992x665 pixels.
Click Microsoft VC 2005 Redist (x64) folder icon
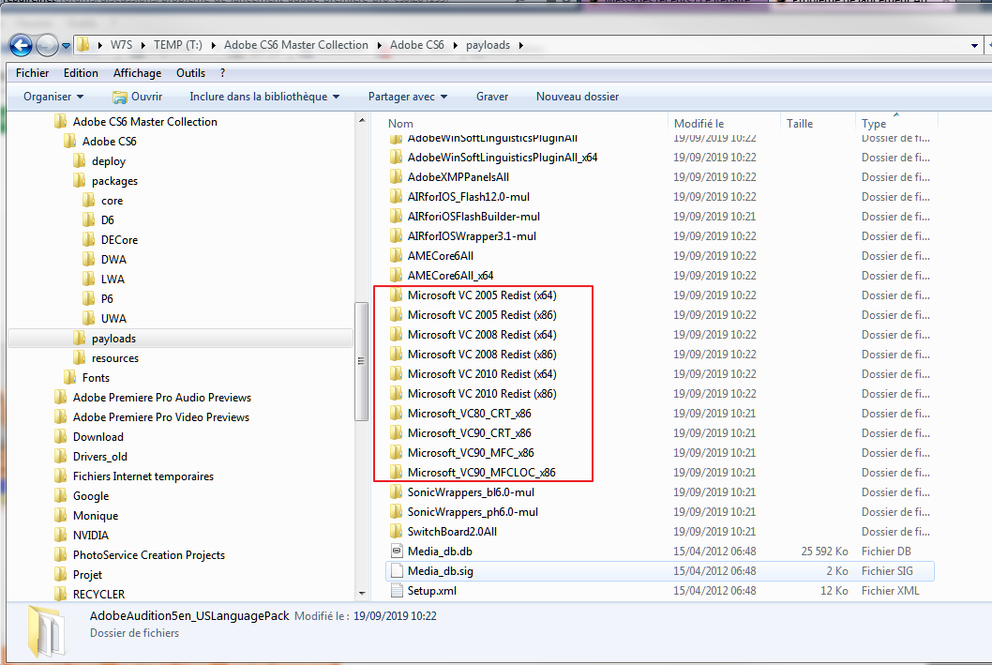[x=396, y=295]
